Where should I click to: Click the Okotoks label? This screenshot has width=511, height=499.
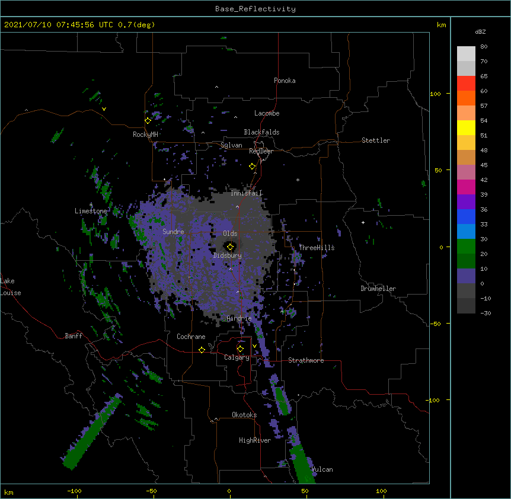point(244,415)
